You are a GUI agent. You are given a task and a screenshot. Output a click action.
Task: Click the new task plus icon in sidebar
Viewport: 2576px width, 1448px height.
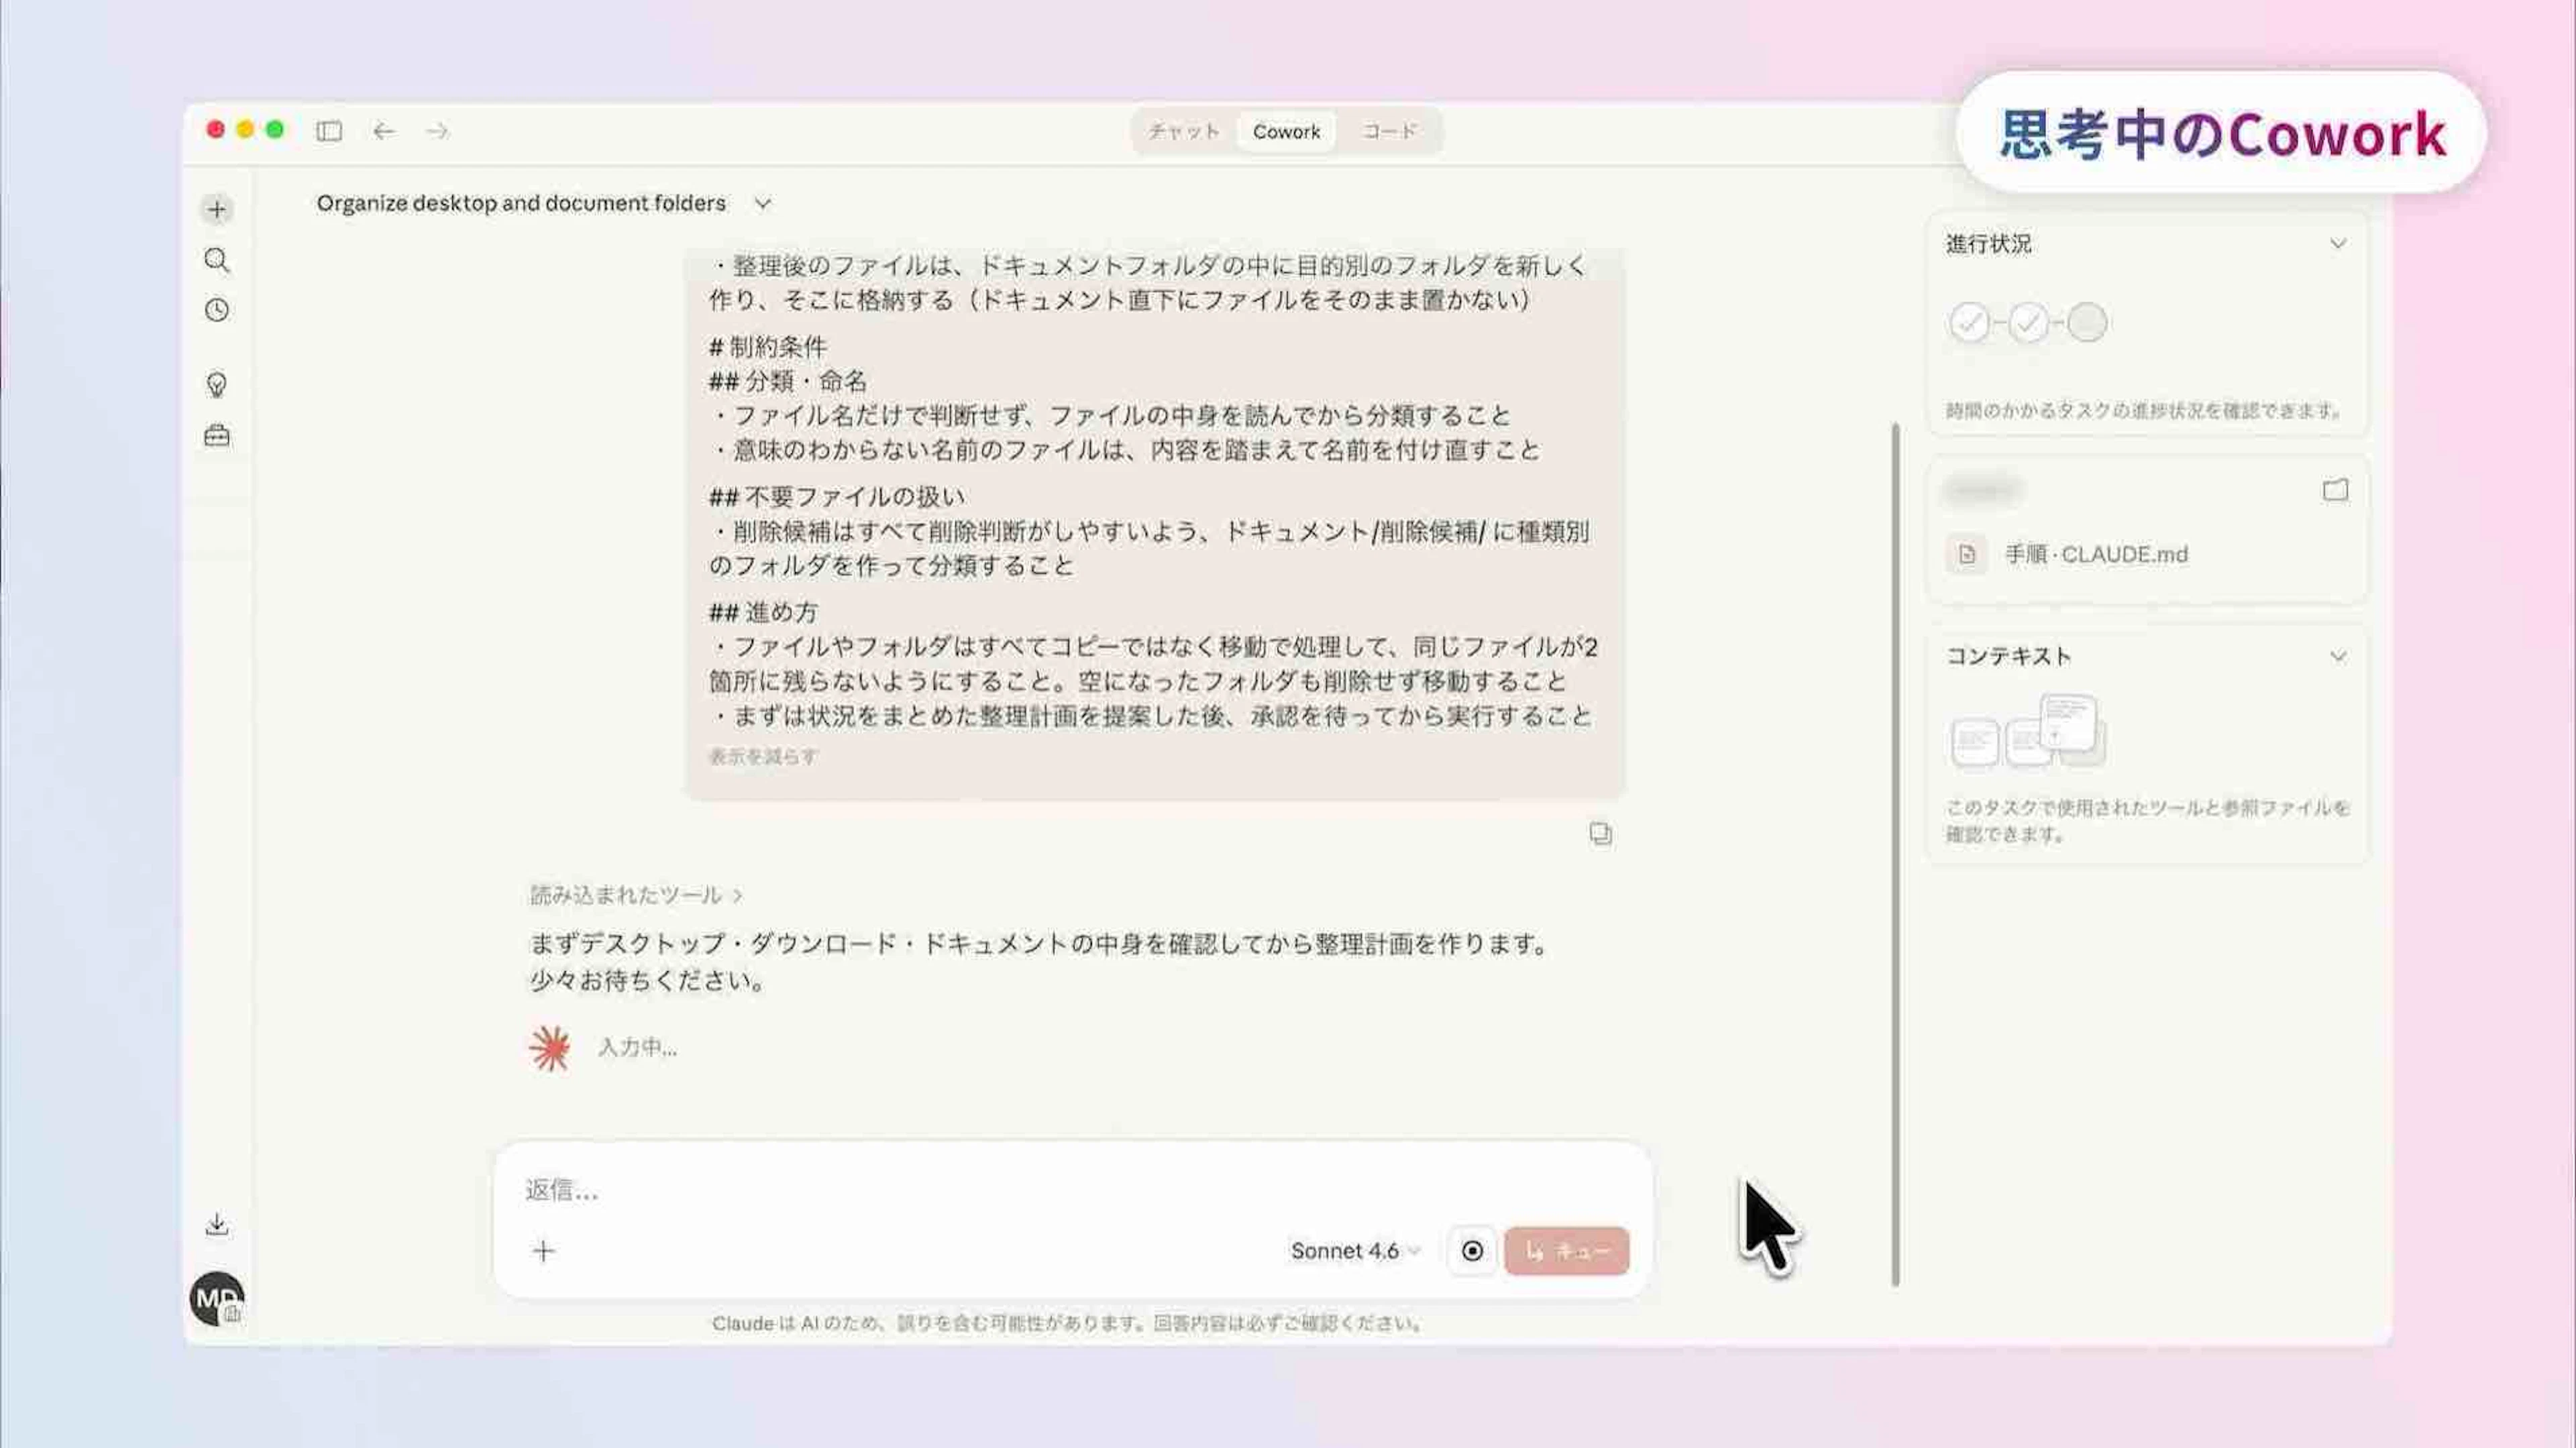pos(216,209)
